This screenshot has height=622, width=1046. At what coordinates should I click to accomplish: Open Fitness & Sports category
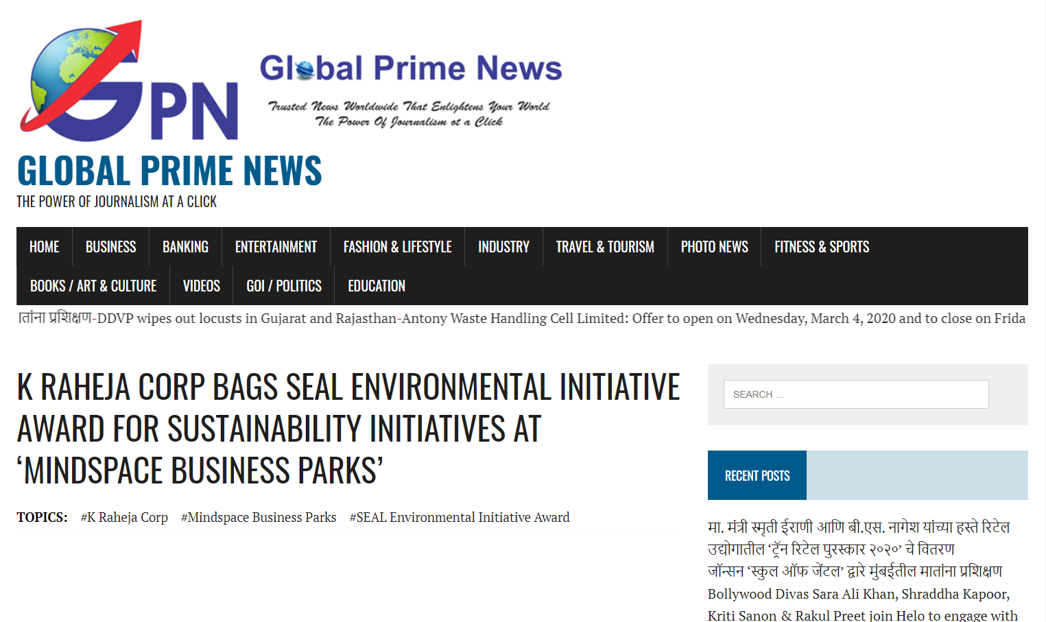click(822, 247)
